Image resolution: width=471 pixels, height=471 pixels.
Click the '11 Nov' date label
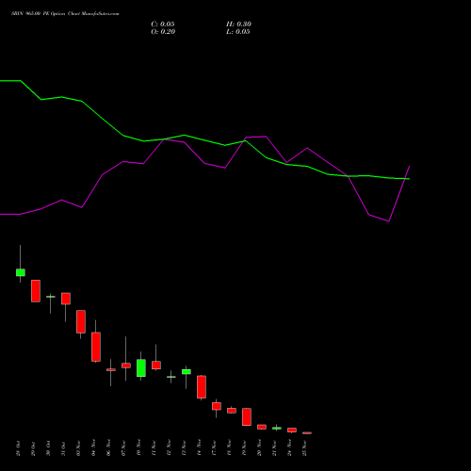pos(154,448)
